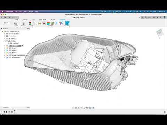
Task: Play the timeline
Action: click(x=7, y=112)
